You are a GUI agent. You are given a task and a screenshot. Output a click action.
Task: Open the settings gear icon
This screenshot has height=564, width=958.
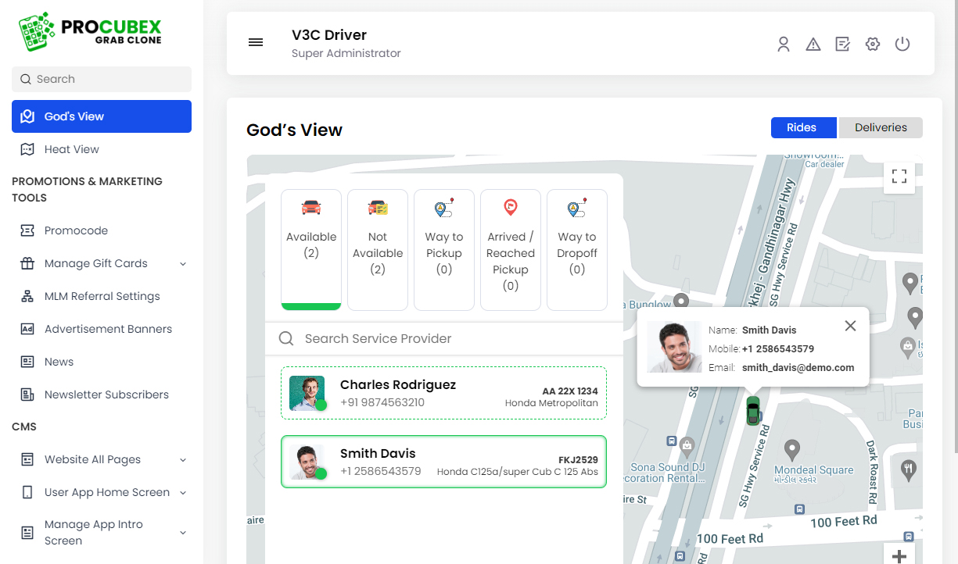pos(873,45)
